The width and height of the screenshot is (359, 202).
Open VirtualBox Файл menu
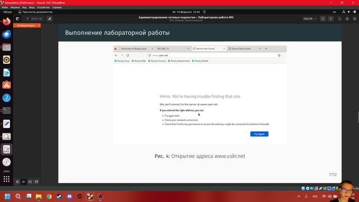point(5,7)
